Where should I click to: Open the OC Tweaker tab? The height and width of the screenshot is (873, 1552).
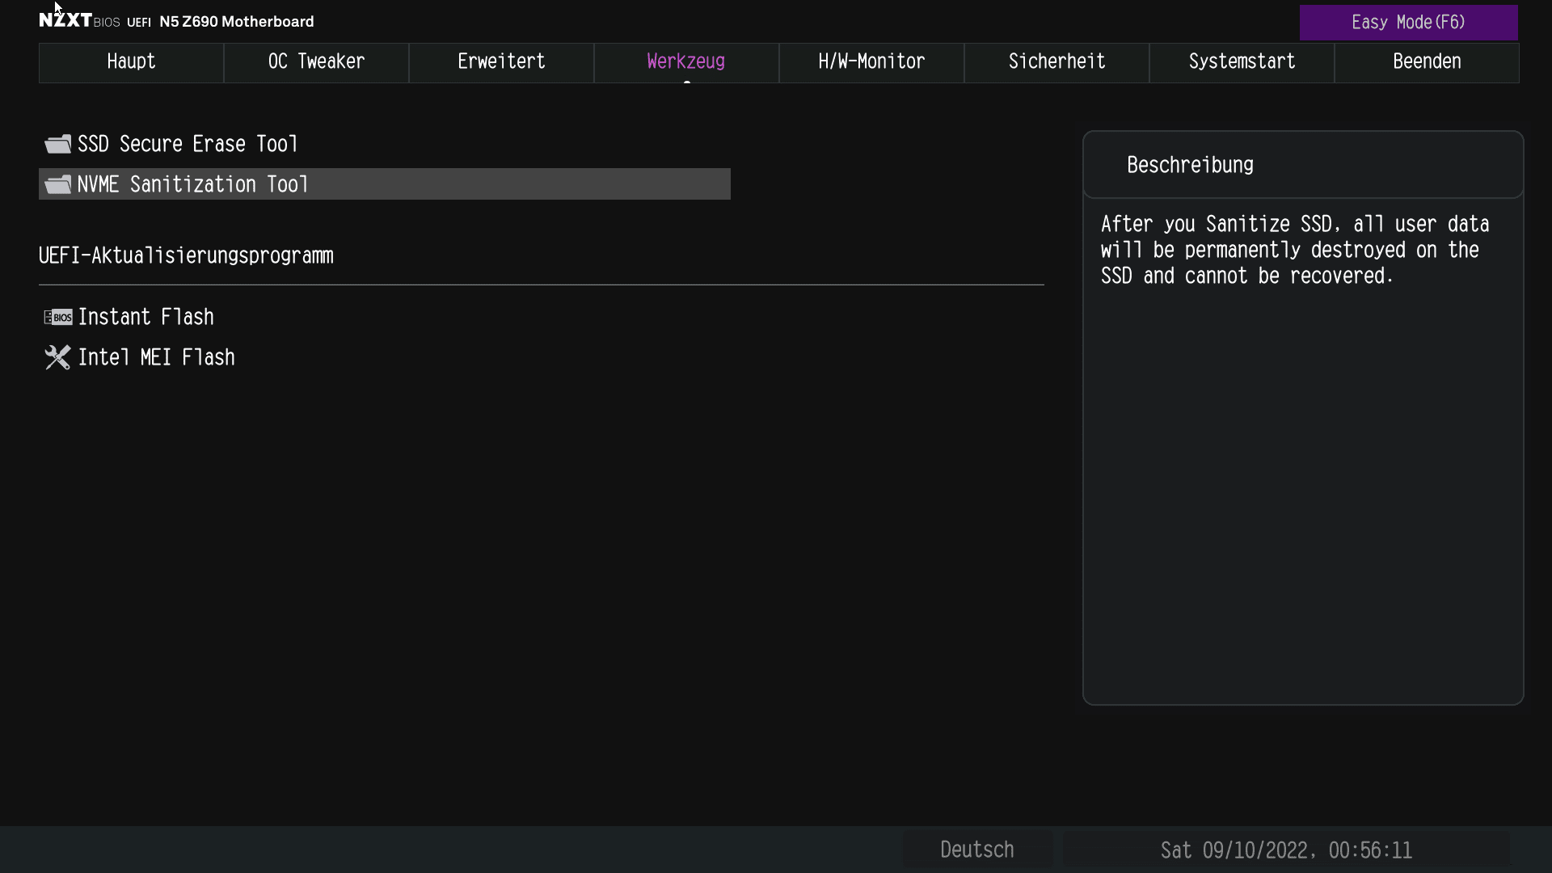tap(316, 62)
